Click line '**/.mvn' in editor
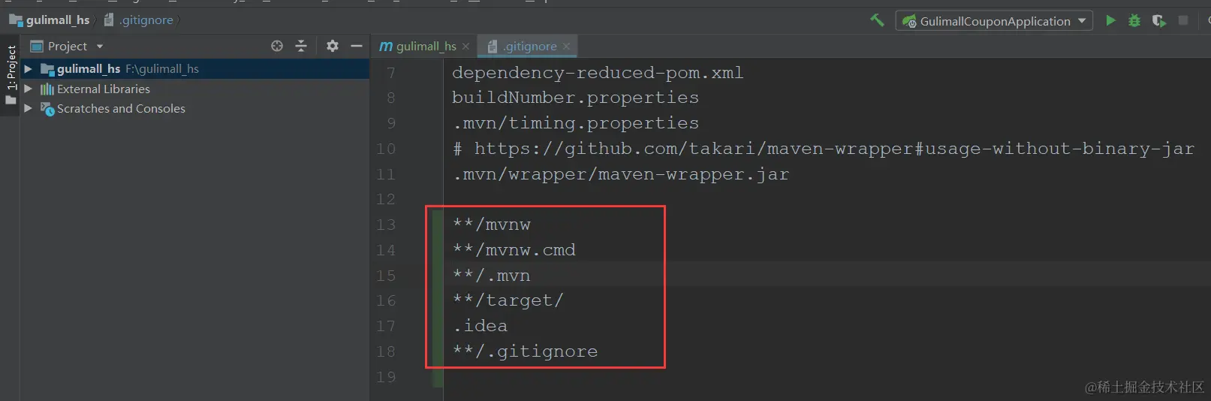Image resolution: width=1211 pixels, height=401 pixels. 491,276
